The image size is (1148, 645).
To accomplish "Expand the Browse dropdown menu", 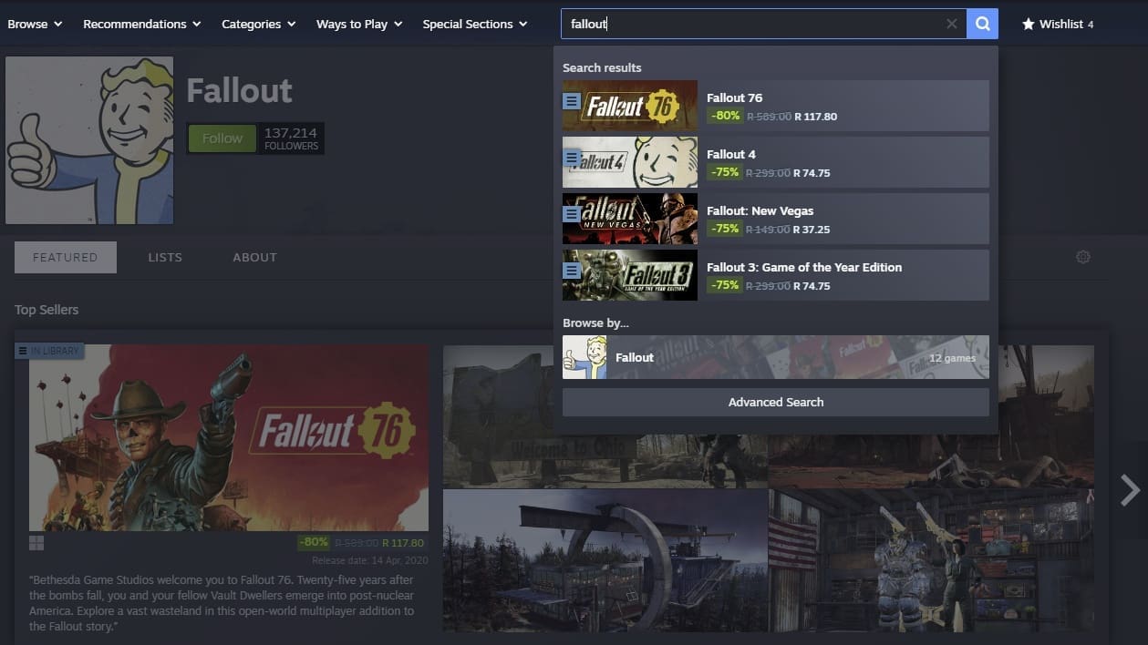I will 35,24.
